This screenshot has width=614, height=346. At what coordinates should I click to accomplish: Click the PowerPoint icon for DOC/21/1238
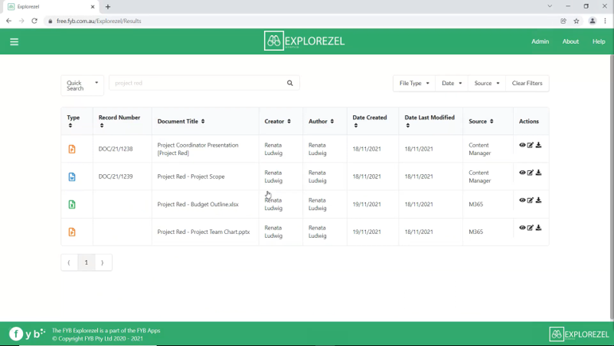72,149
